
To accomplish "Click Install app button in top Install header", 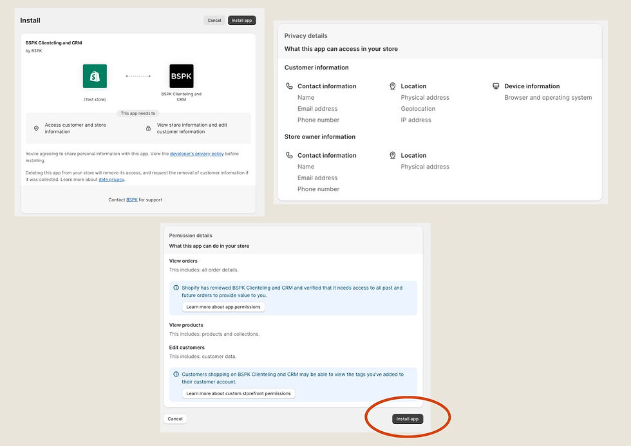I will [242, 21].
